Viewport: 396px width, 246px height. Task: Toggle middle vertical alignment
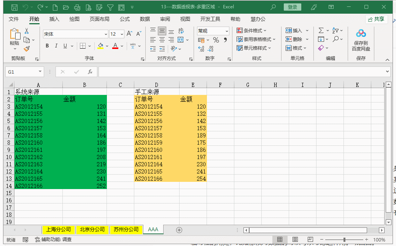162,31
